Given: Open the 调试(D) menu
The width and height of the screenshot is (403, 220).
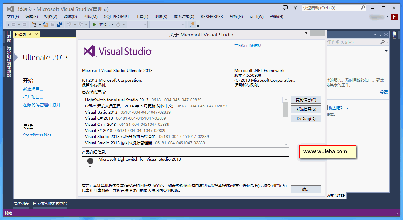Looking at the screenshot, I should click(x=70, y=17).
